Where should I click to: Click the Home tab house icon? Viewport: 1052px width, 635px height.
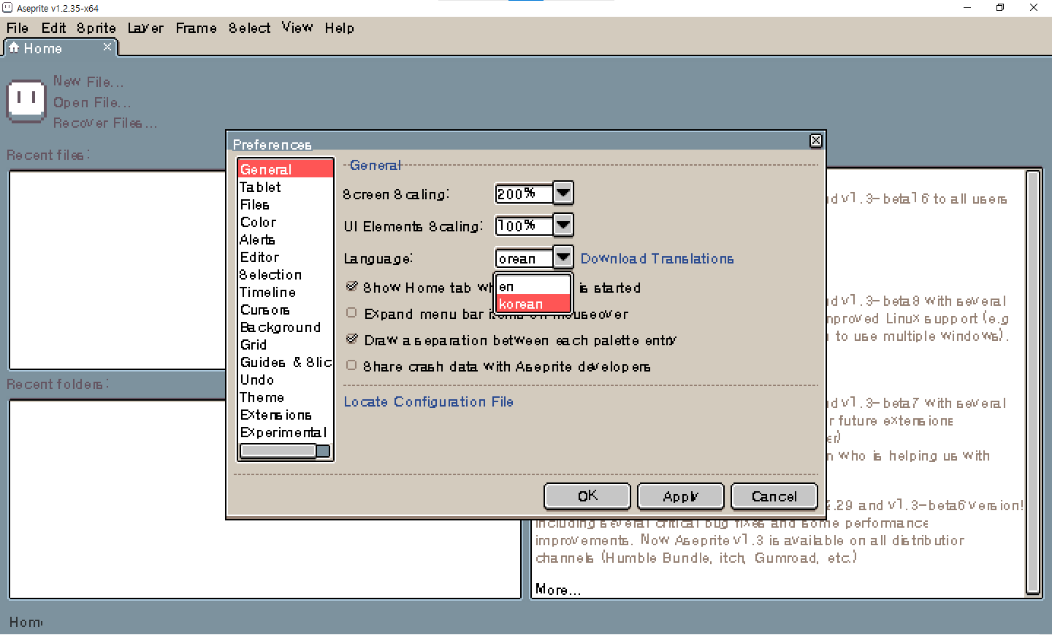click(13, 47)
